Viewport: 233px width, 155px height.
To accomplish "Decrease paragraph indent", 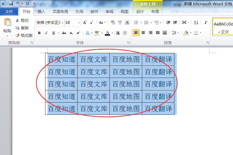I will tap(168, 23).
